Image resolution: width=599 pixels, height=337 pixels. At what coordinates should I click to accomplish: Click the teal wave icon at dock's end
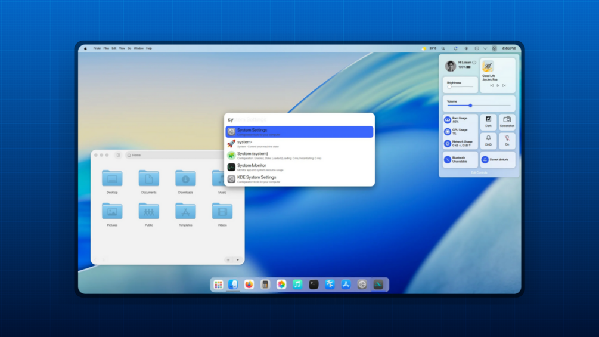click(x=378, y=285)
